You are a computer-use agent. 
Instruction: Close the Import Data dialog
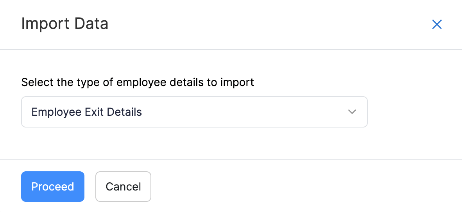pos(437,25)
